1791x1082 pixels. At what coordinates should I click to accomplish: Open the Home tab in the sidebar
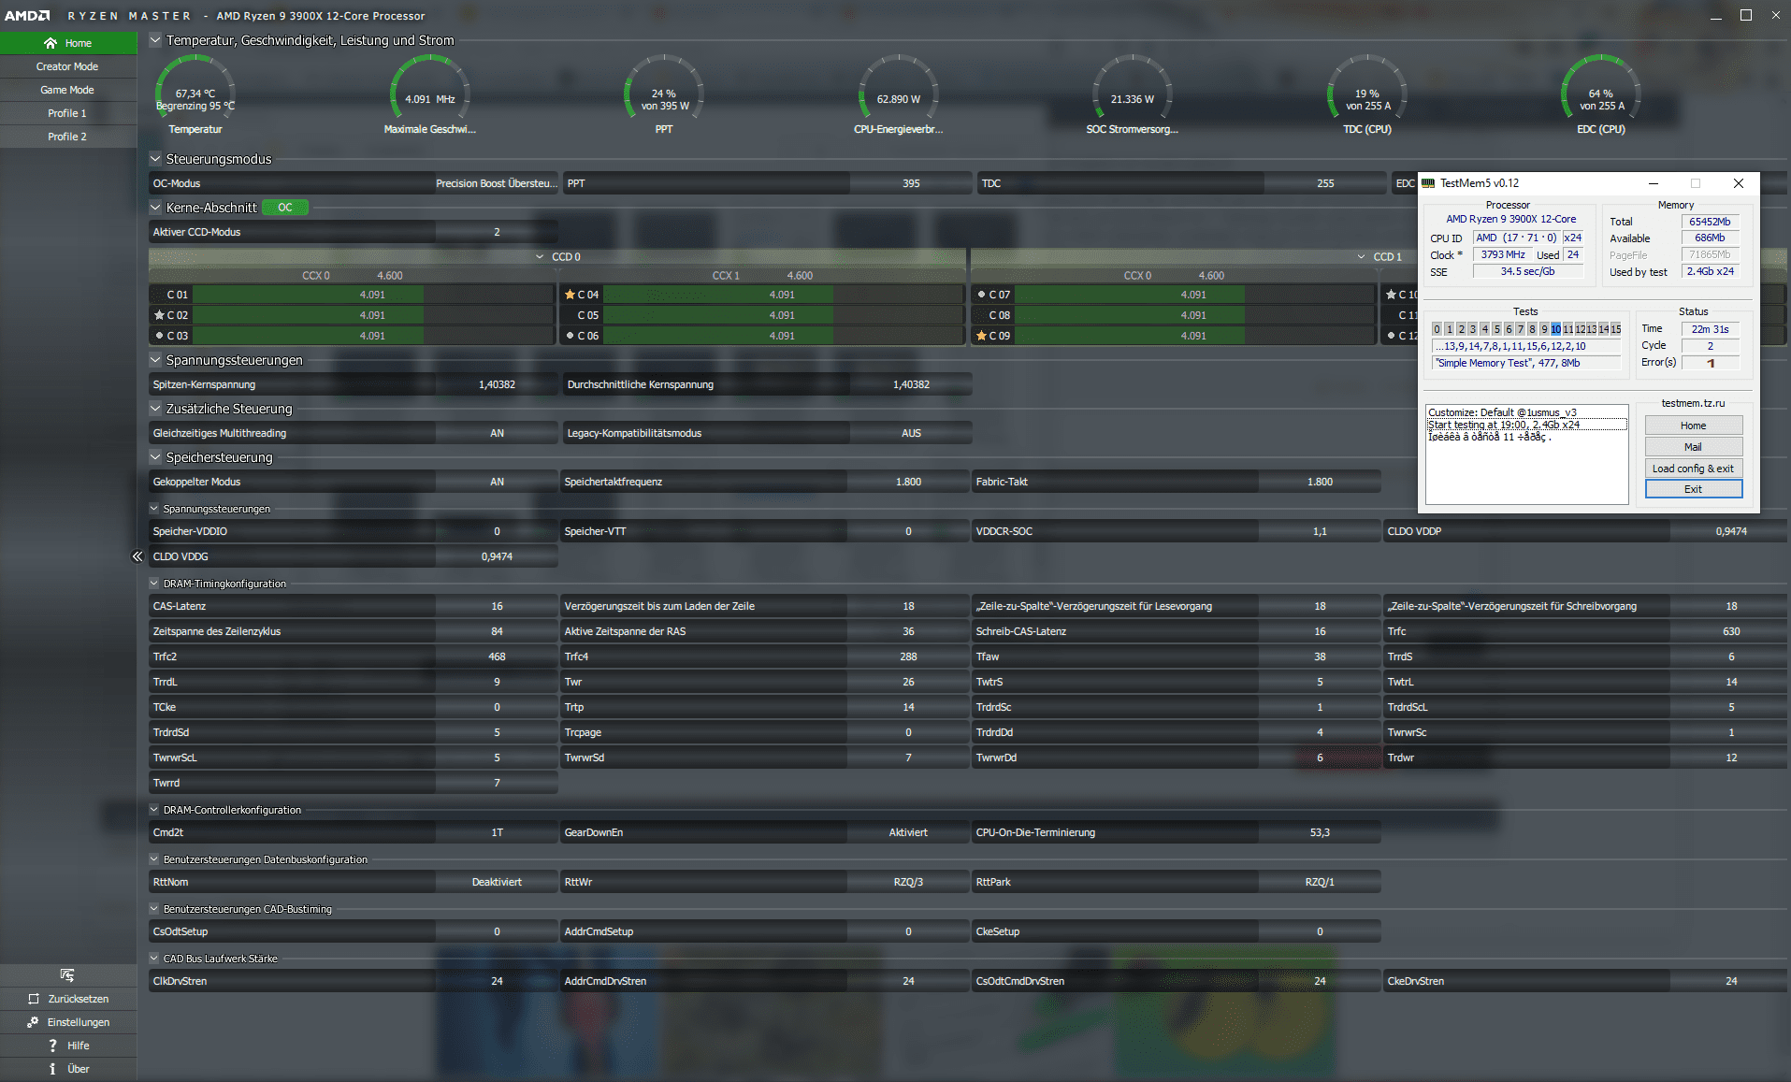[x=68, y=43]
